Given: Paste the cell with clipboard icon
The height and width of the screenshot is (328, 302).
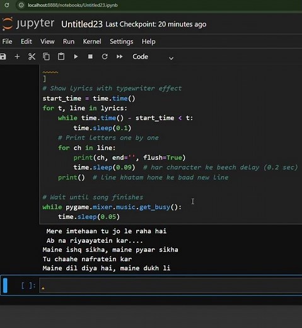Looking at the screenshot, I should (61, 56).
